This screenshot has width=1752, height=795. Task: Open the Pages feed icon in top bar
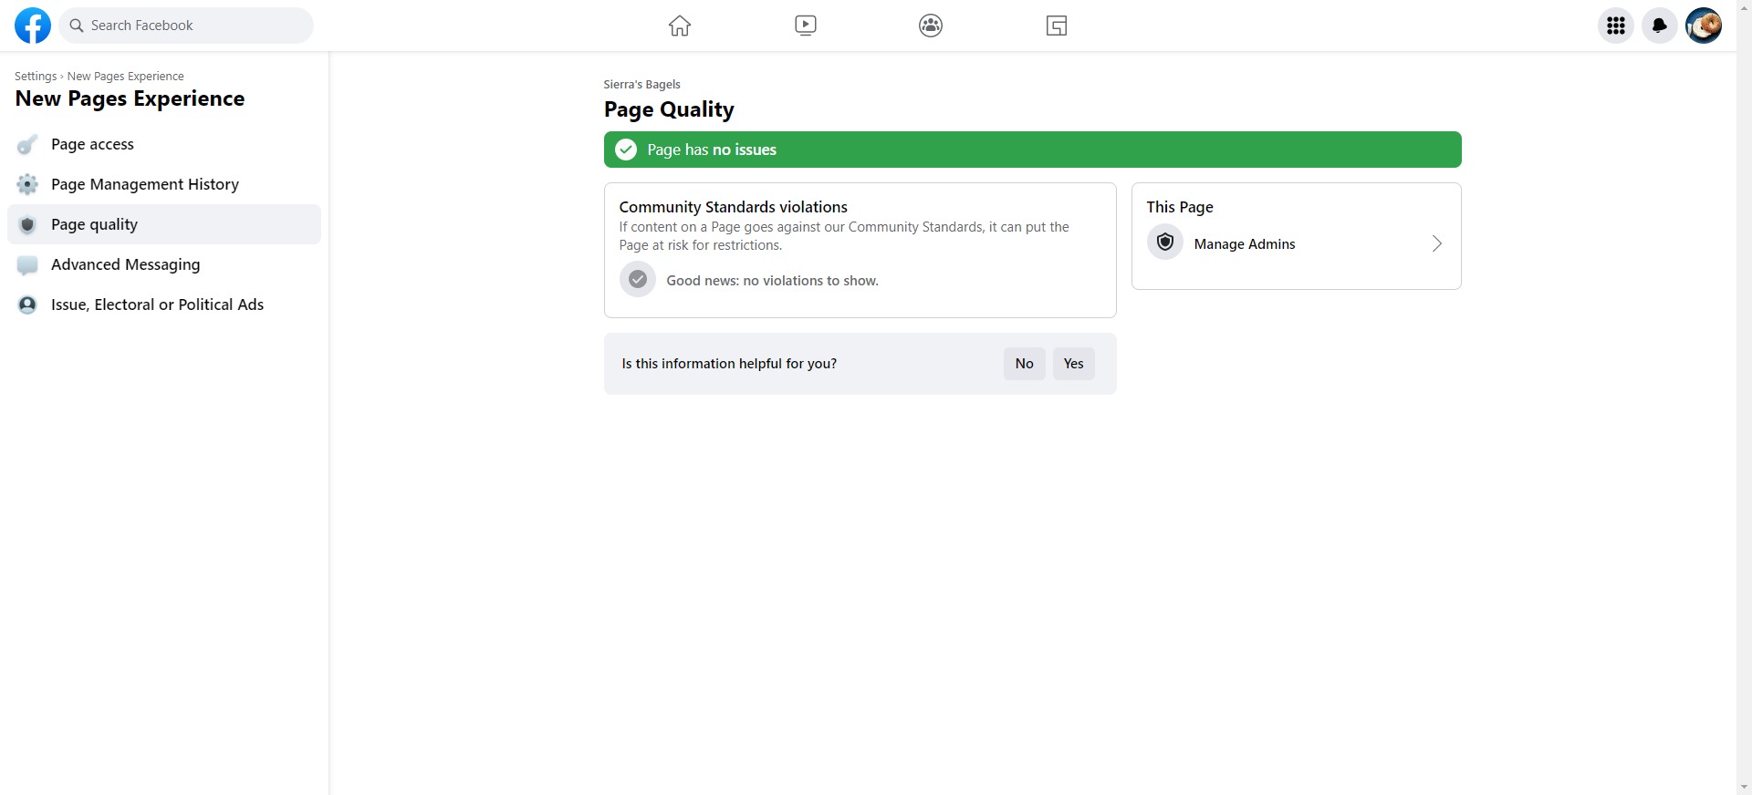(1057, 26)
